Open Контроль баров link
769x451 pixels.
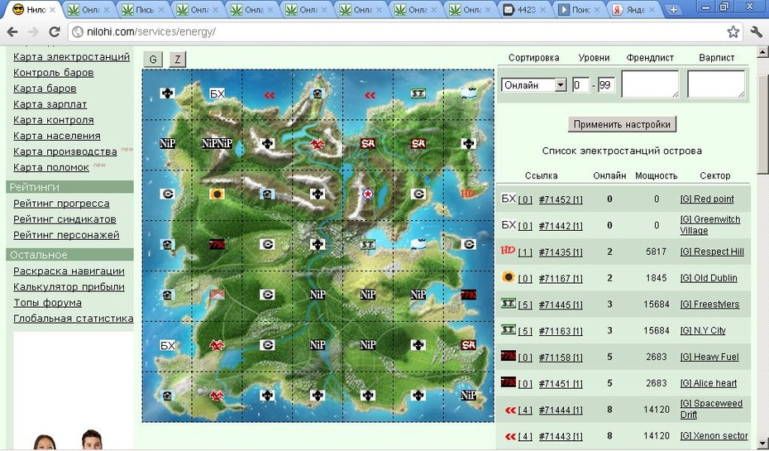coord(54,73)
